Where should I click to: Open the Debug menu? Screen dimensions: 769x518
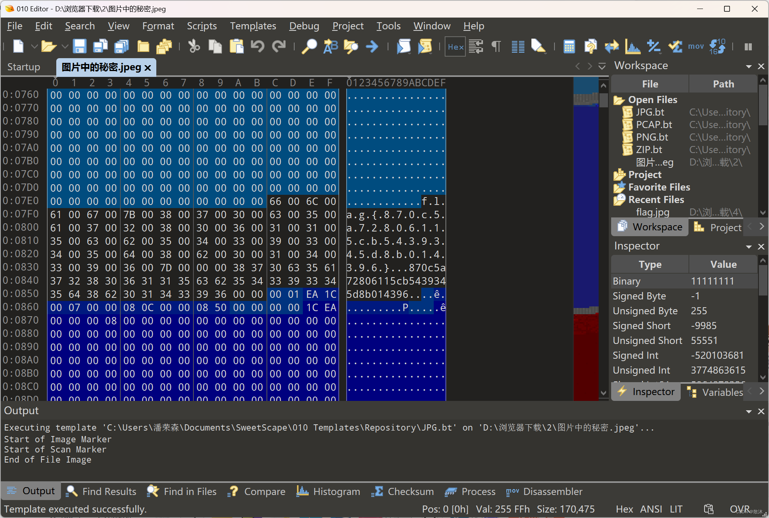click(304, 26)
